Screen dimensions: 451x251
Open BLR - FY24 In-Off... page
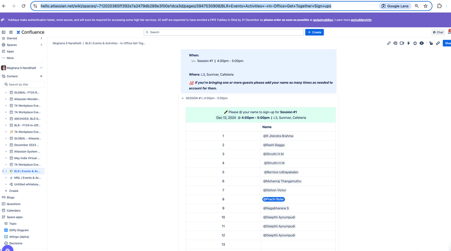click(x=28, y=125)
